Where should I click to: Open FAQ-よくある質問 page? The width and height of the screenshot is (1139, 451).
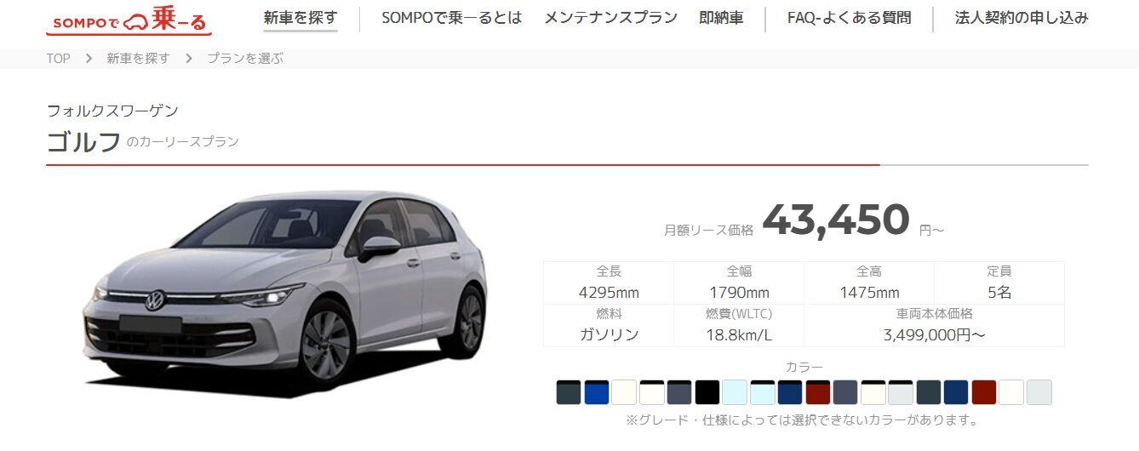[849, 18]
